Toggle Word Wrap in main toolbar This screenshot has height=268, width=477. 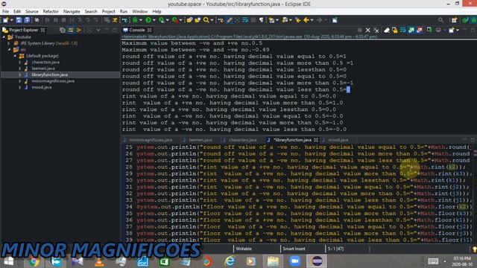tap(245, 20)
